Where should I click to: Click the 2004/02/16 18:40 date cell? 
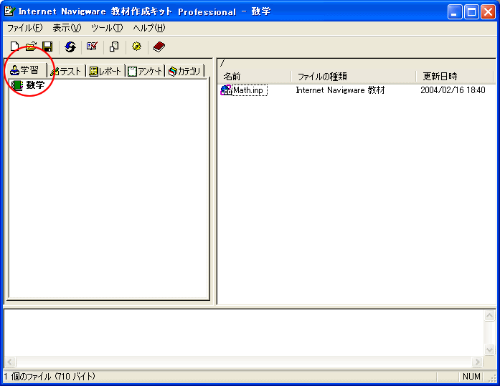click(x=453, y=90)
